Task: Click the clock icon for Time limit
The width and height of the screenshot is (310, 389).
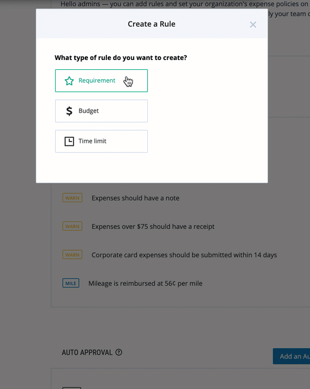Action: [x=69, y=141]
